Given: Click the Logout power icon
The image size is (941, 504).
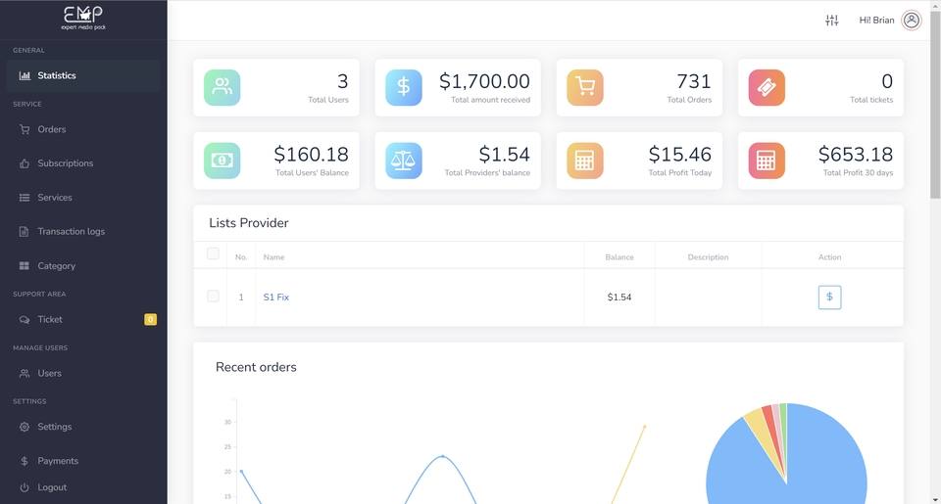Looking at the screenshot, I should tap(25, 487).
